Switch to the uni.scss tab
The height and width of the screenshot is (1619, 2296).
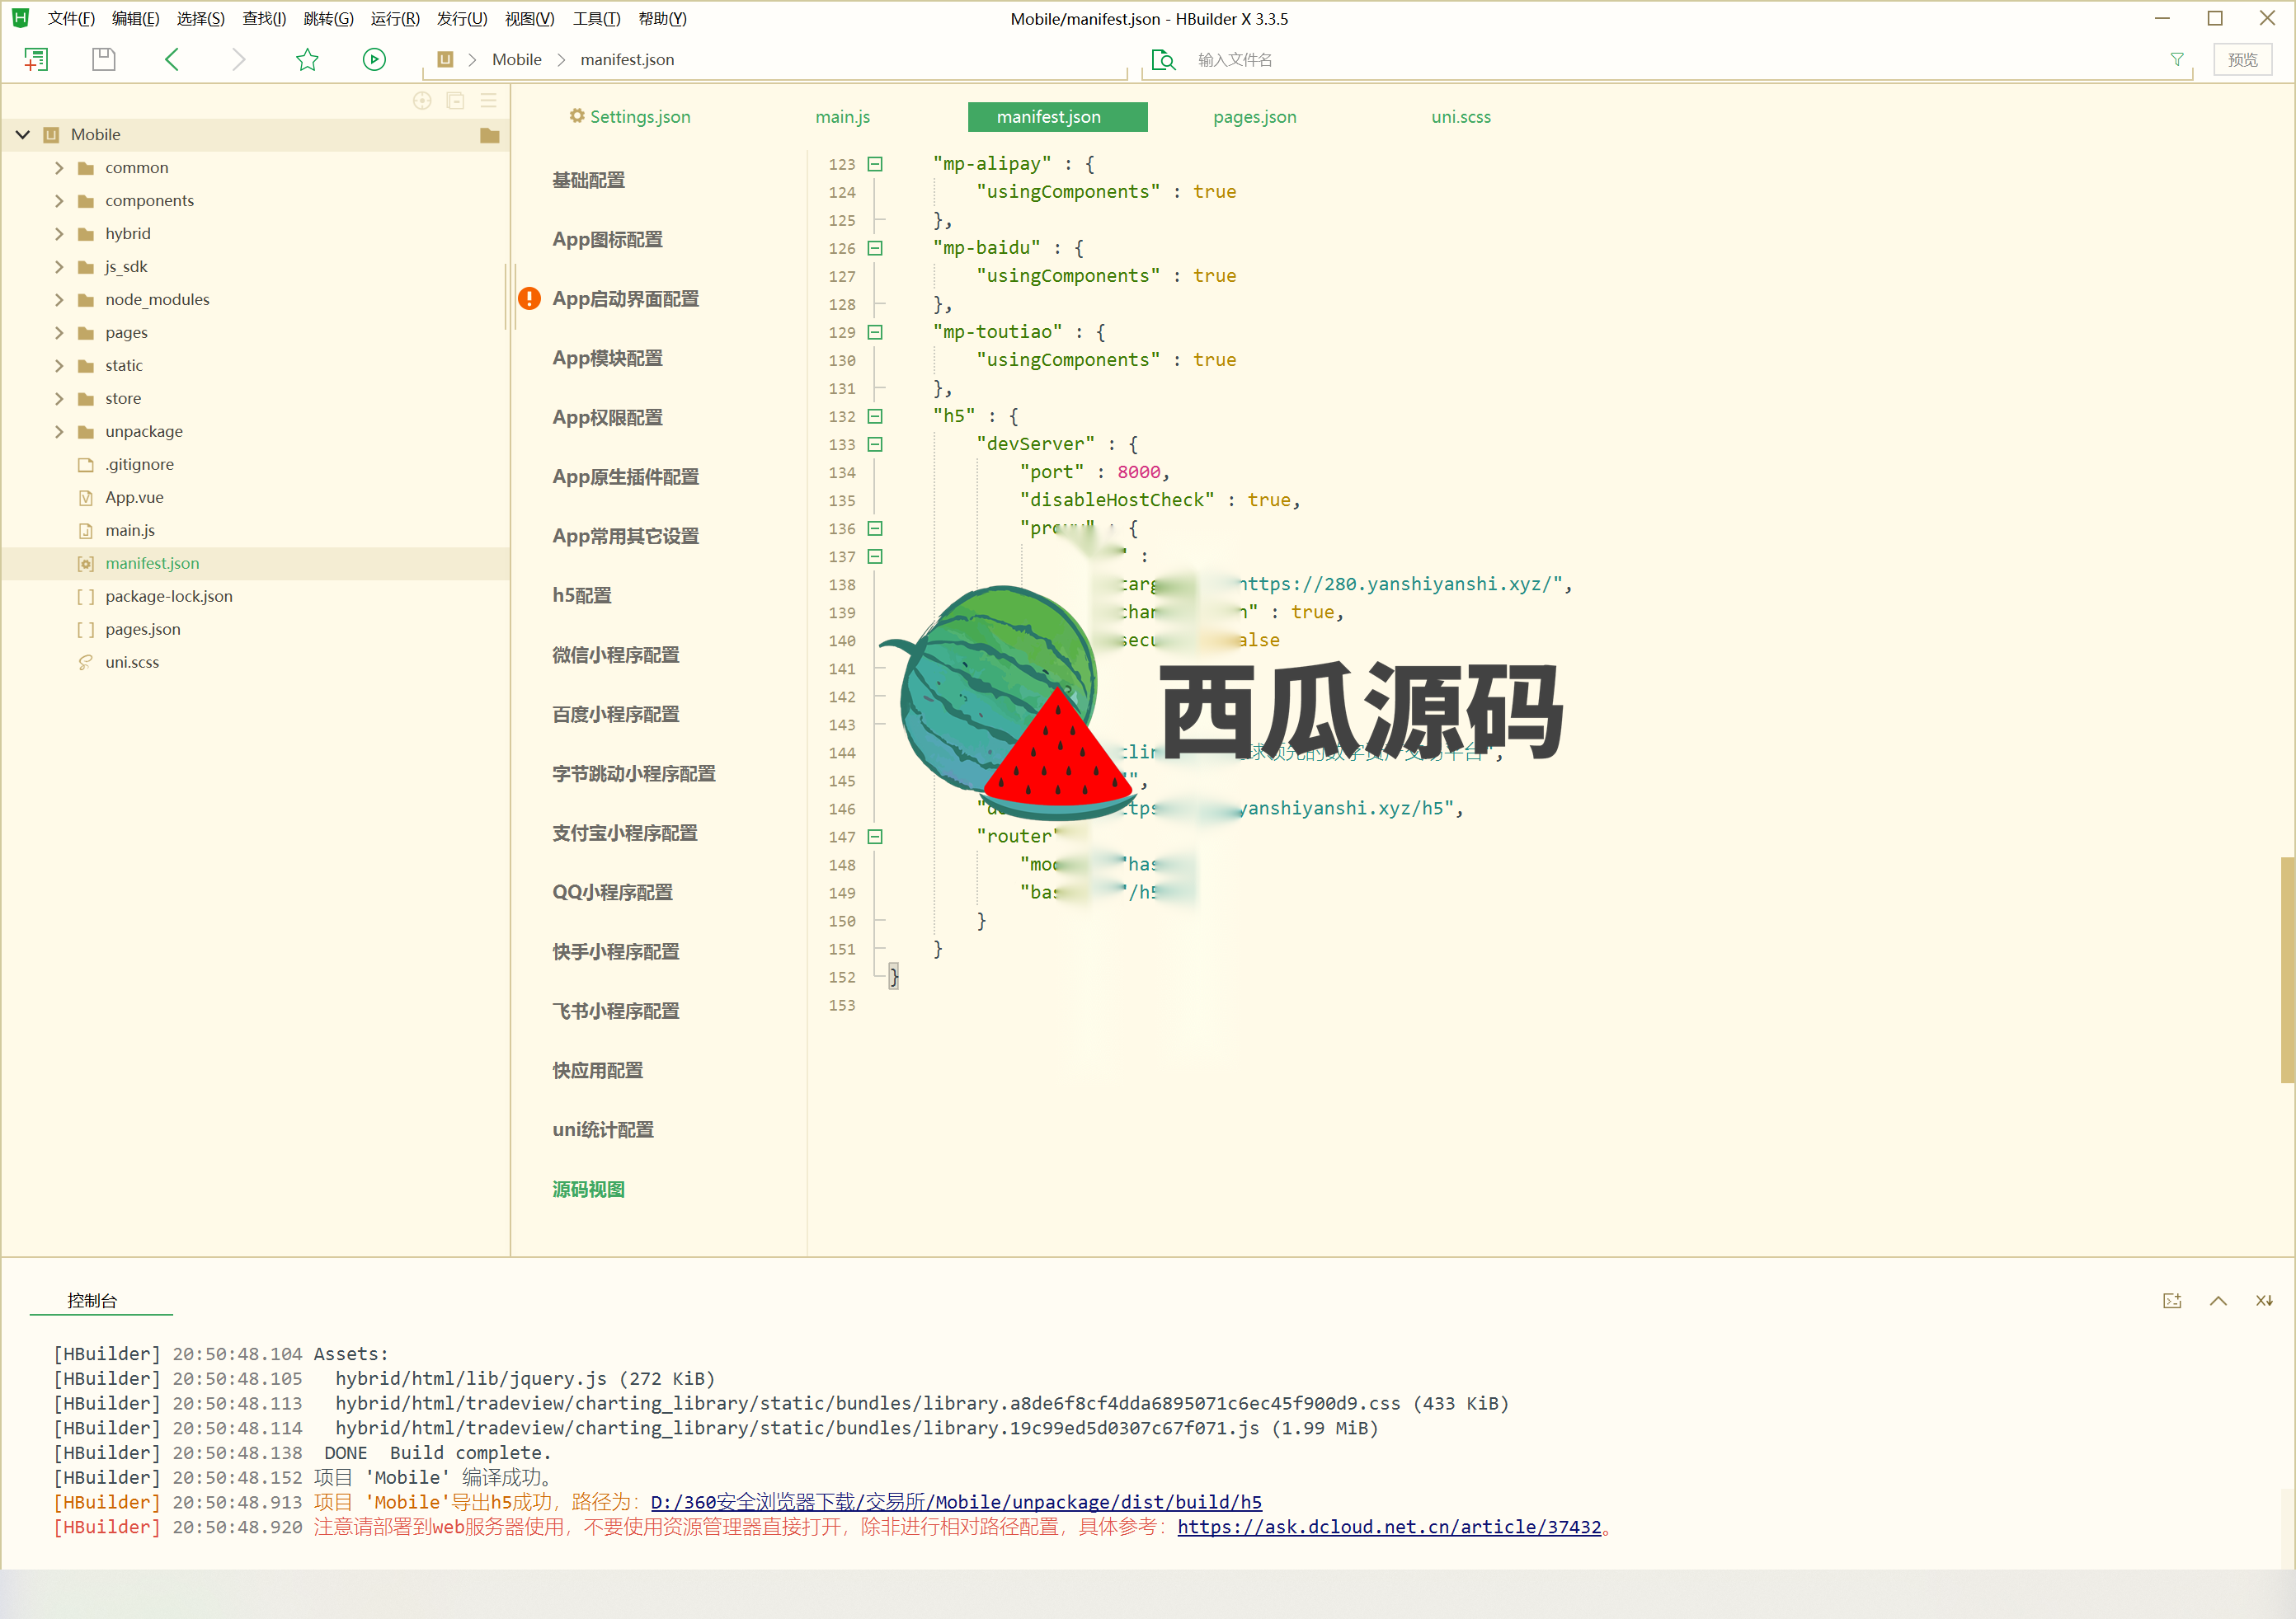tap(1460, 117)
